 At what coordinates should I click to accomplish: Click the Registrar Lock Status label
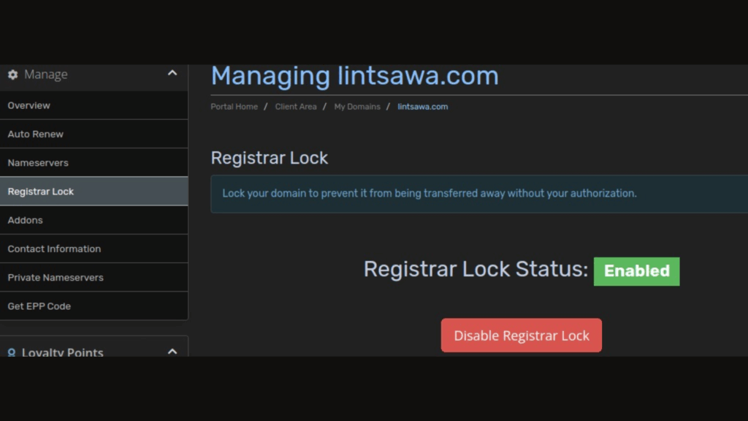pos(476,269)
